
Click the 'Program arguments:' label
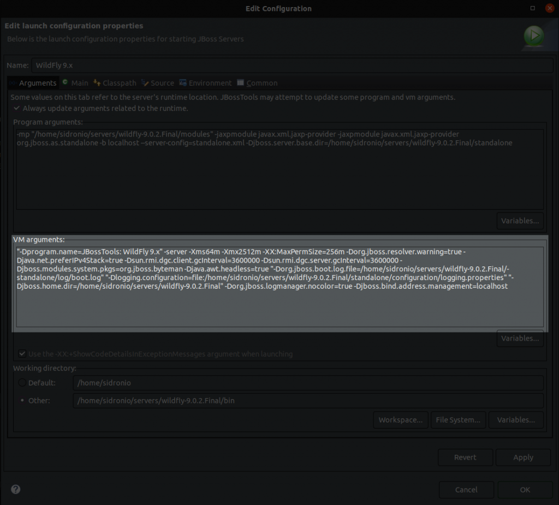48,122
